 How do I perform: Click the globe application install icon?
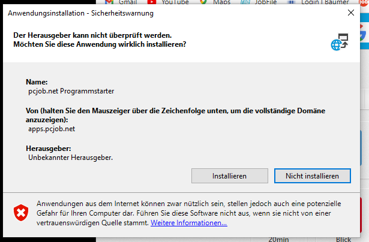[x=340, y=42]
